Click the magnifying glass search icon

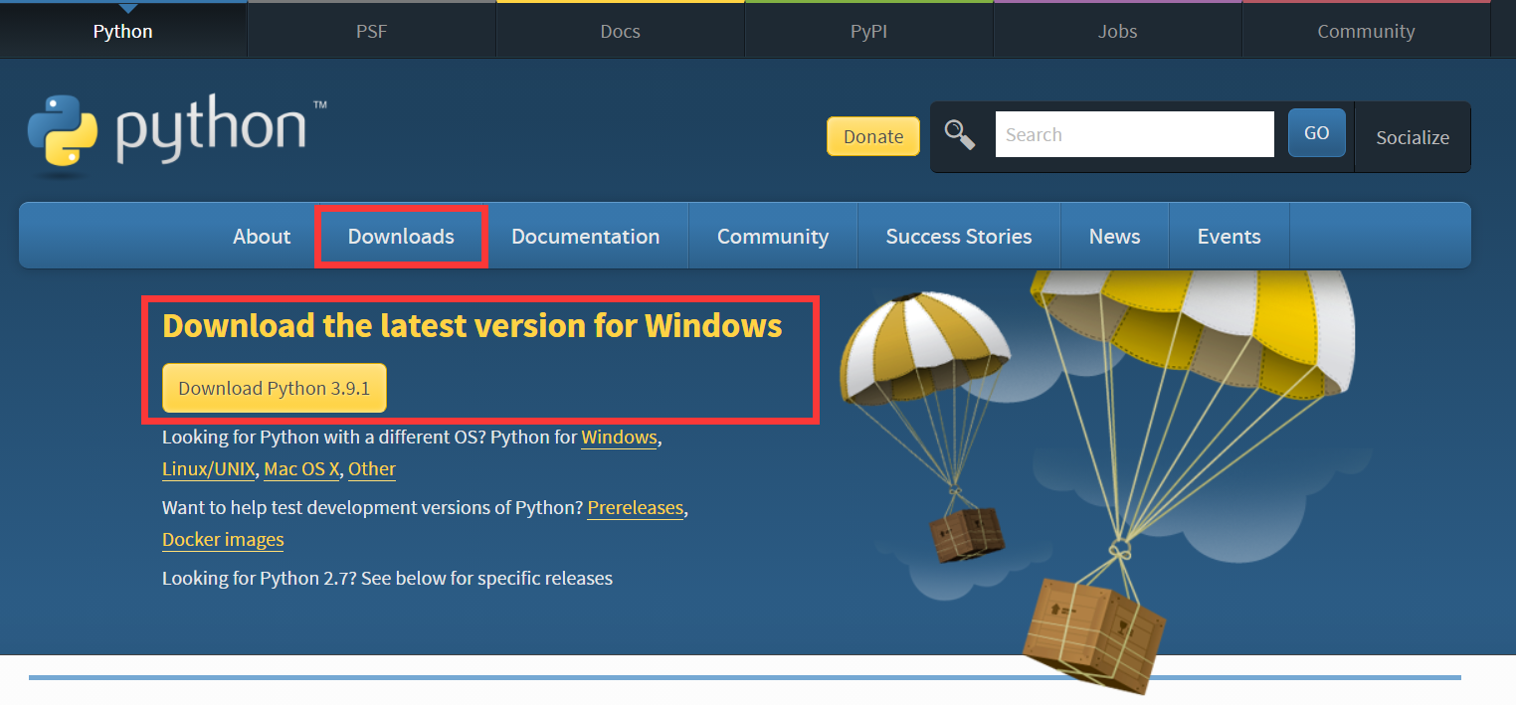(959, 134)
